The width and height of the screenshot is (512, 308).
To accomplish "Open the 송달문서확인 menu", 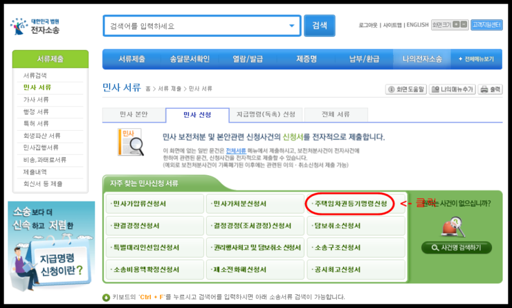I will pyautogui.click(x=190, y=59).
